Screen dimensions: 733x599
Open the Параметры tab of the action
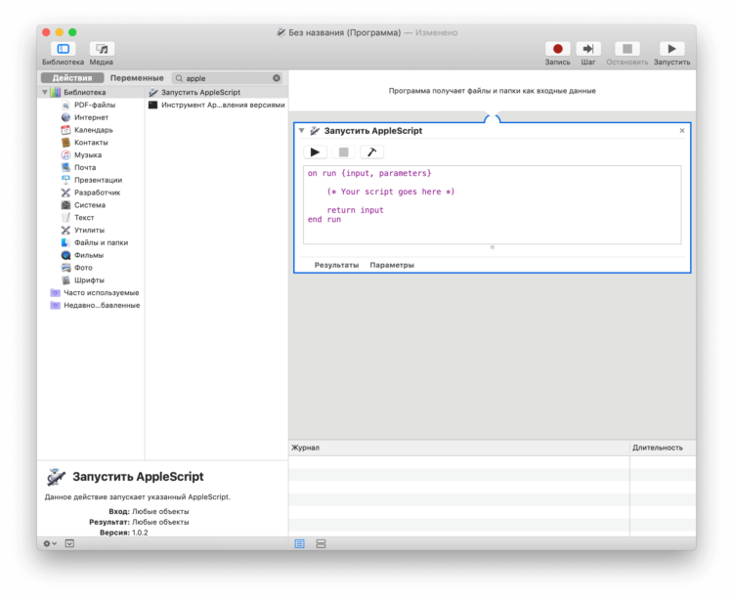pyautogui.click(x=392, y=265)
